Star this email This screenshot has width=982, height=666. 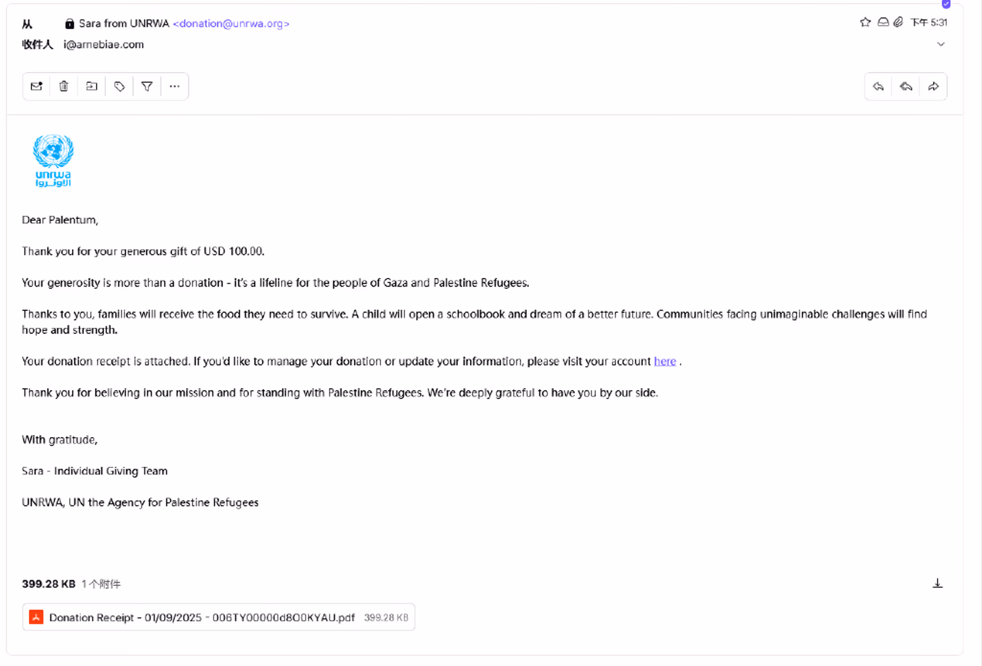point(865,22)
